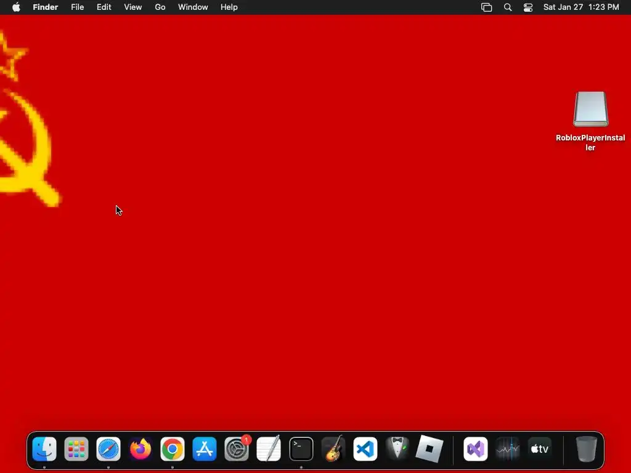Viewport: 631px width, 473px height.
Task: Open the Finder menu
Action: click(46, 7)
